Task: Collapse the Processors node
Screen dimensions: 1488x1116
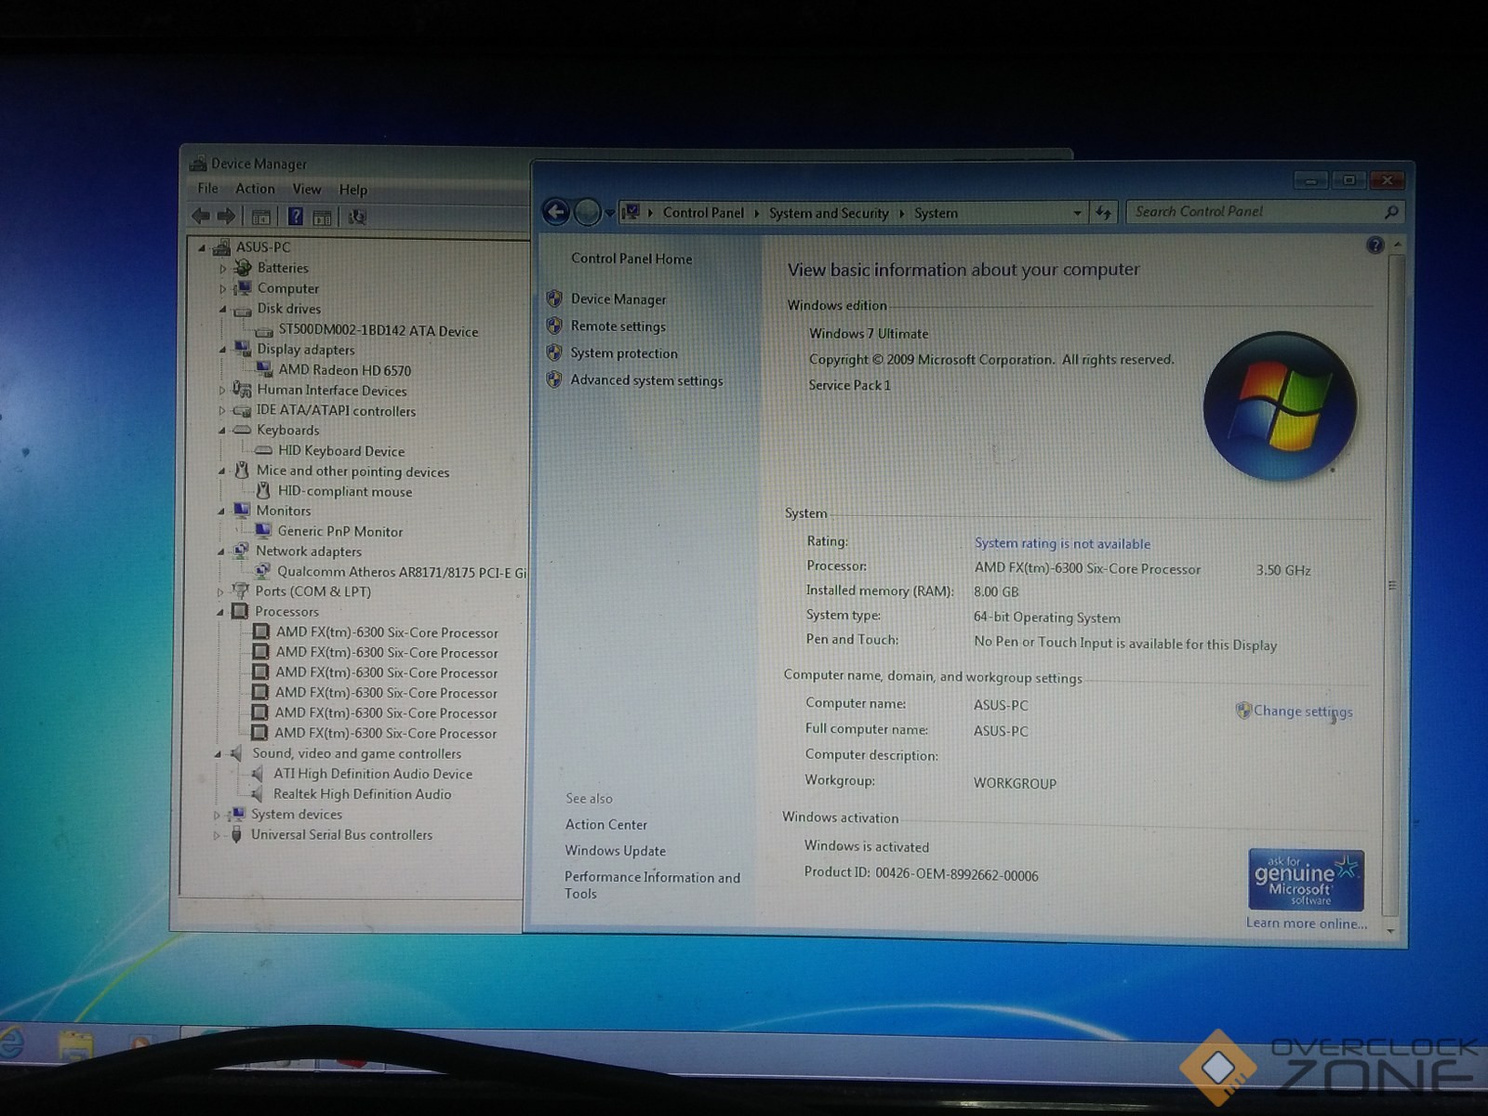Action: (x=220, y=612)
